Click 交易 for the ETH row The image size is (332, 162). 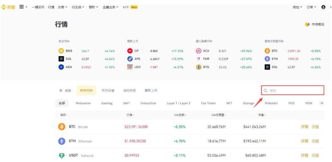tap(315, 141)
